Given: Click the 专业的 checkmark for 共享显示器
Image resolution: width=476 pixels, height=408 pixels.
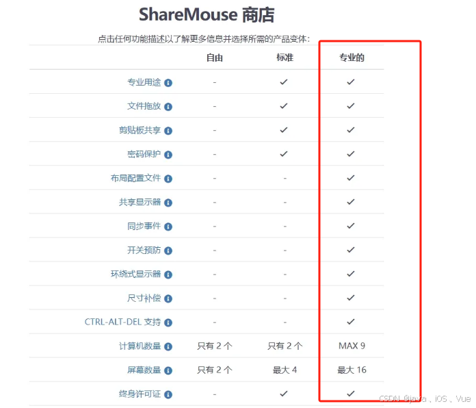Looking at the screenshot, I should [351, 202].
